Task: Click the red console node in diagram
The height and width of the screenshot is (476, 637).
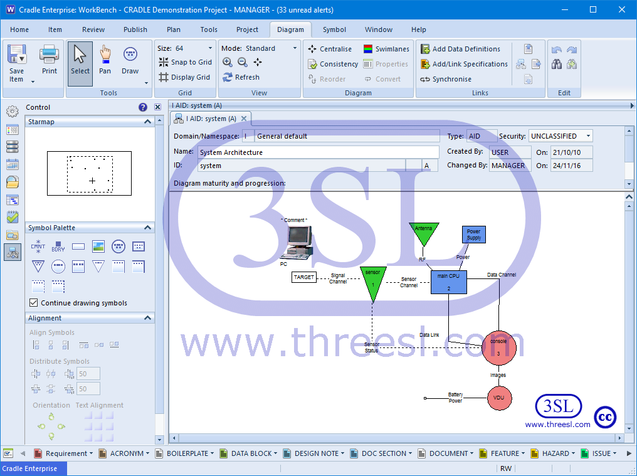Action: [499, 348]
